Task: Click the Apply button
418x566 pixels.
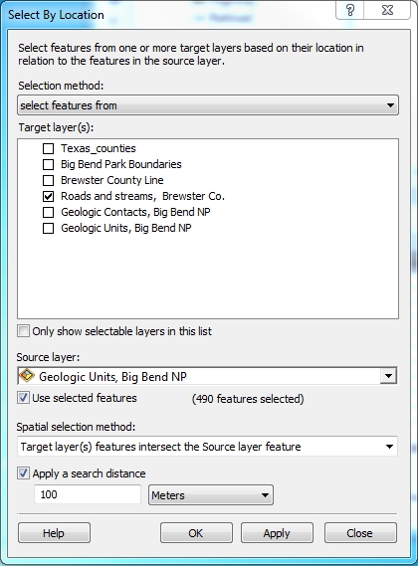Action: click(x=277, y=533)
